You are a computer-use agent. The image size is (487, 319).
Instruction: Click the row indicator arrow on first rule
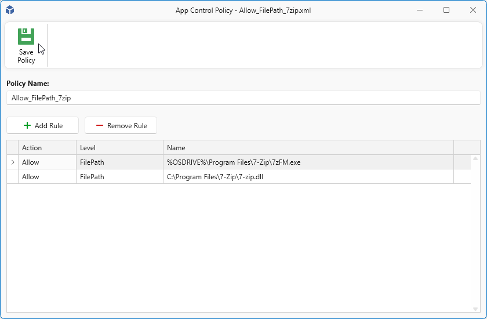[13, 162]
